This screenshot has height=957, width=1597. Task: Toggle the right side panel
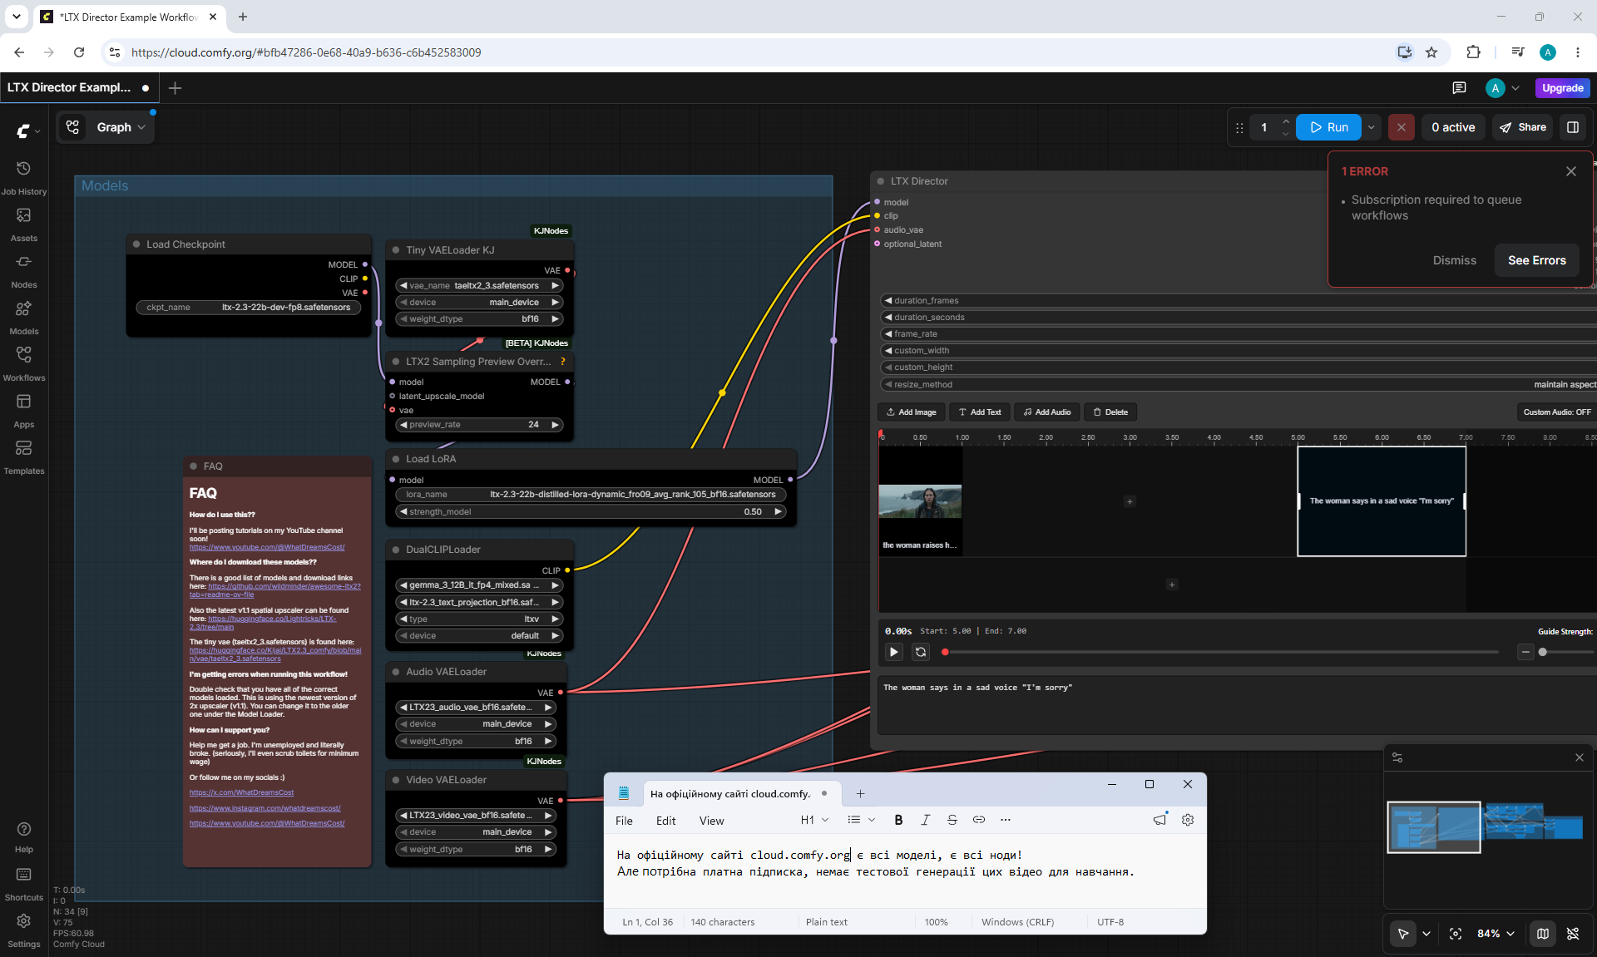[1573, 127]
